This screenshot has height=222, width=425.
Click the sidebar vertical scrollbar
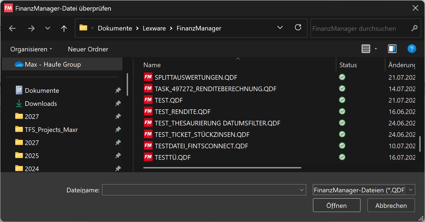tap(127, 84)
